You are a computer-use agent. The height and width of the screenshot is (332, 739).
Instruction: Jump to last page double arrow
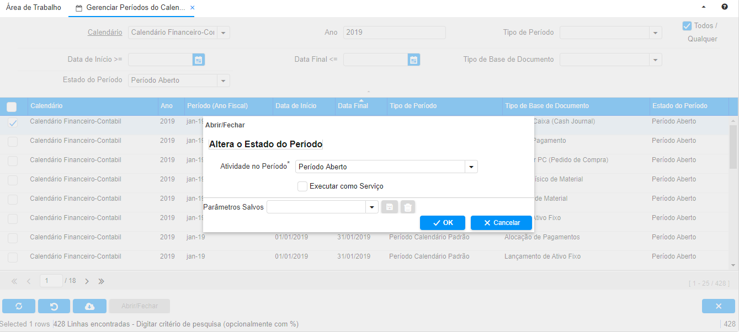[x=102, y=281]
